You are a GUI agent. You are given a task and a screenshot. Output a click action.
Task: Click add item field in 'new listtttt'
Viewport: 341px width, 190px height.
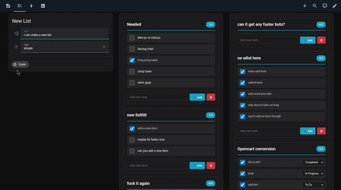[x=157, y=166]
